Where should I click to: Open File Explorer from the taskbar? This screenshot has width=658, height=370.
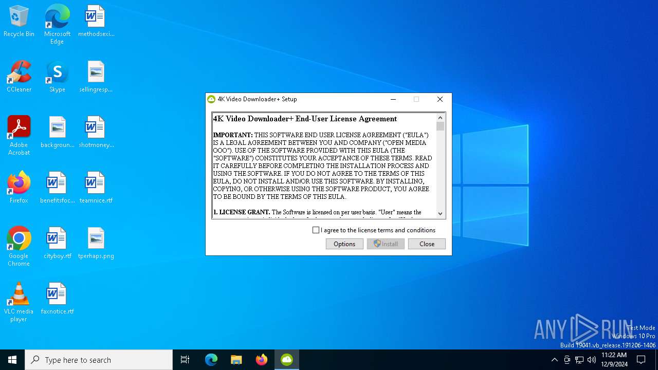pyautogui.click(x=236, y=360)
